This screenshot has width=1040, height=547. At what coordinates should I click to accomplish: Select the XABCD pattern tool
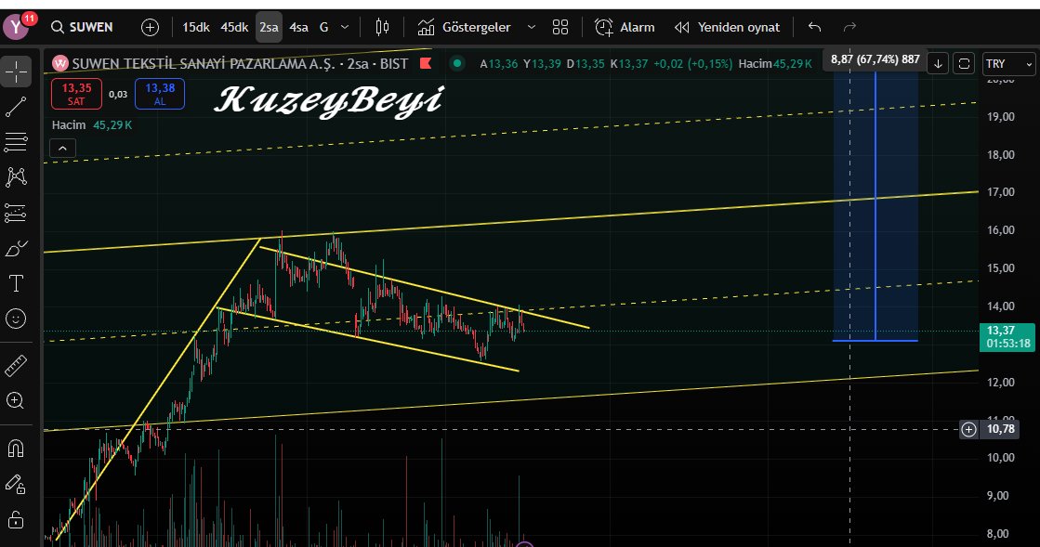pyautogui.click(x=15, y=176)
